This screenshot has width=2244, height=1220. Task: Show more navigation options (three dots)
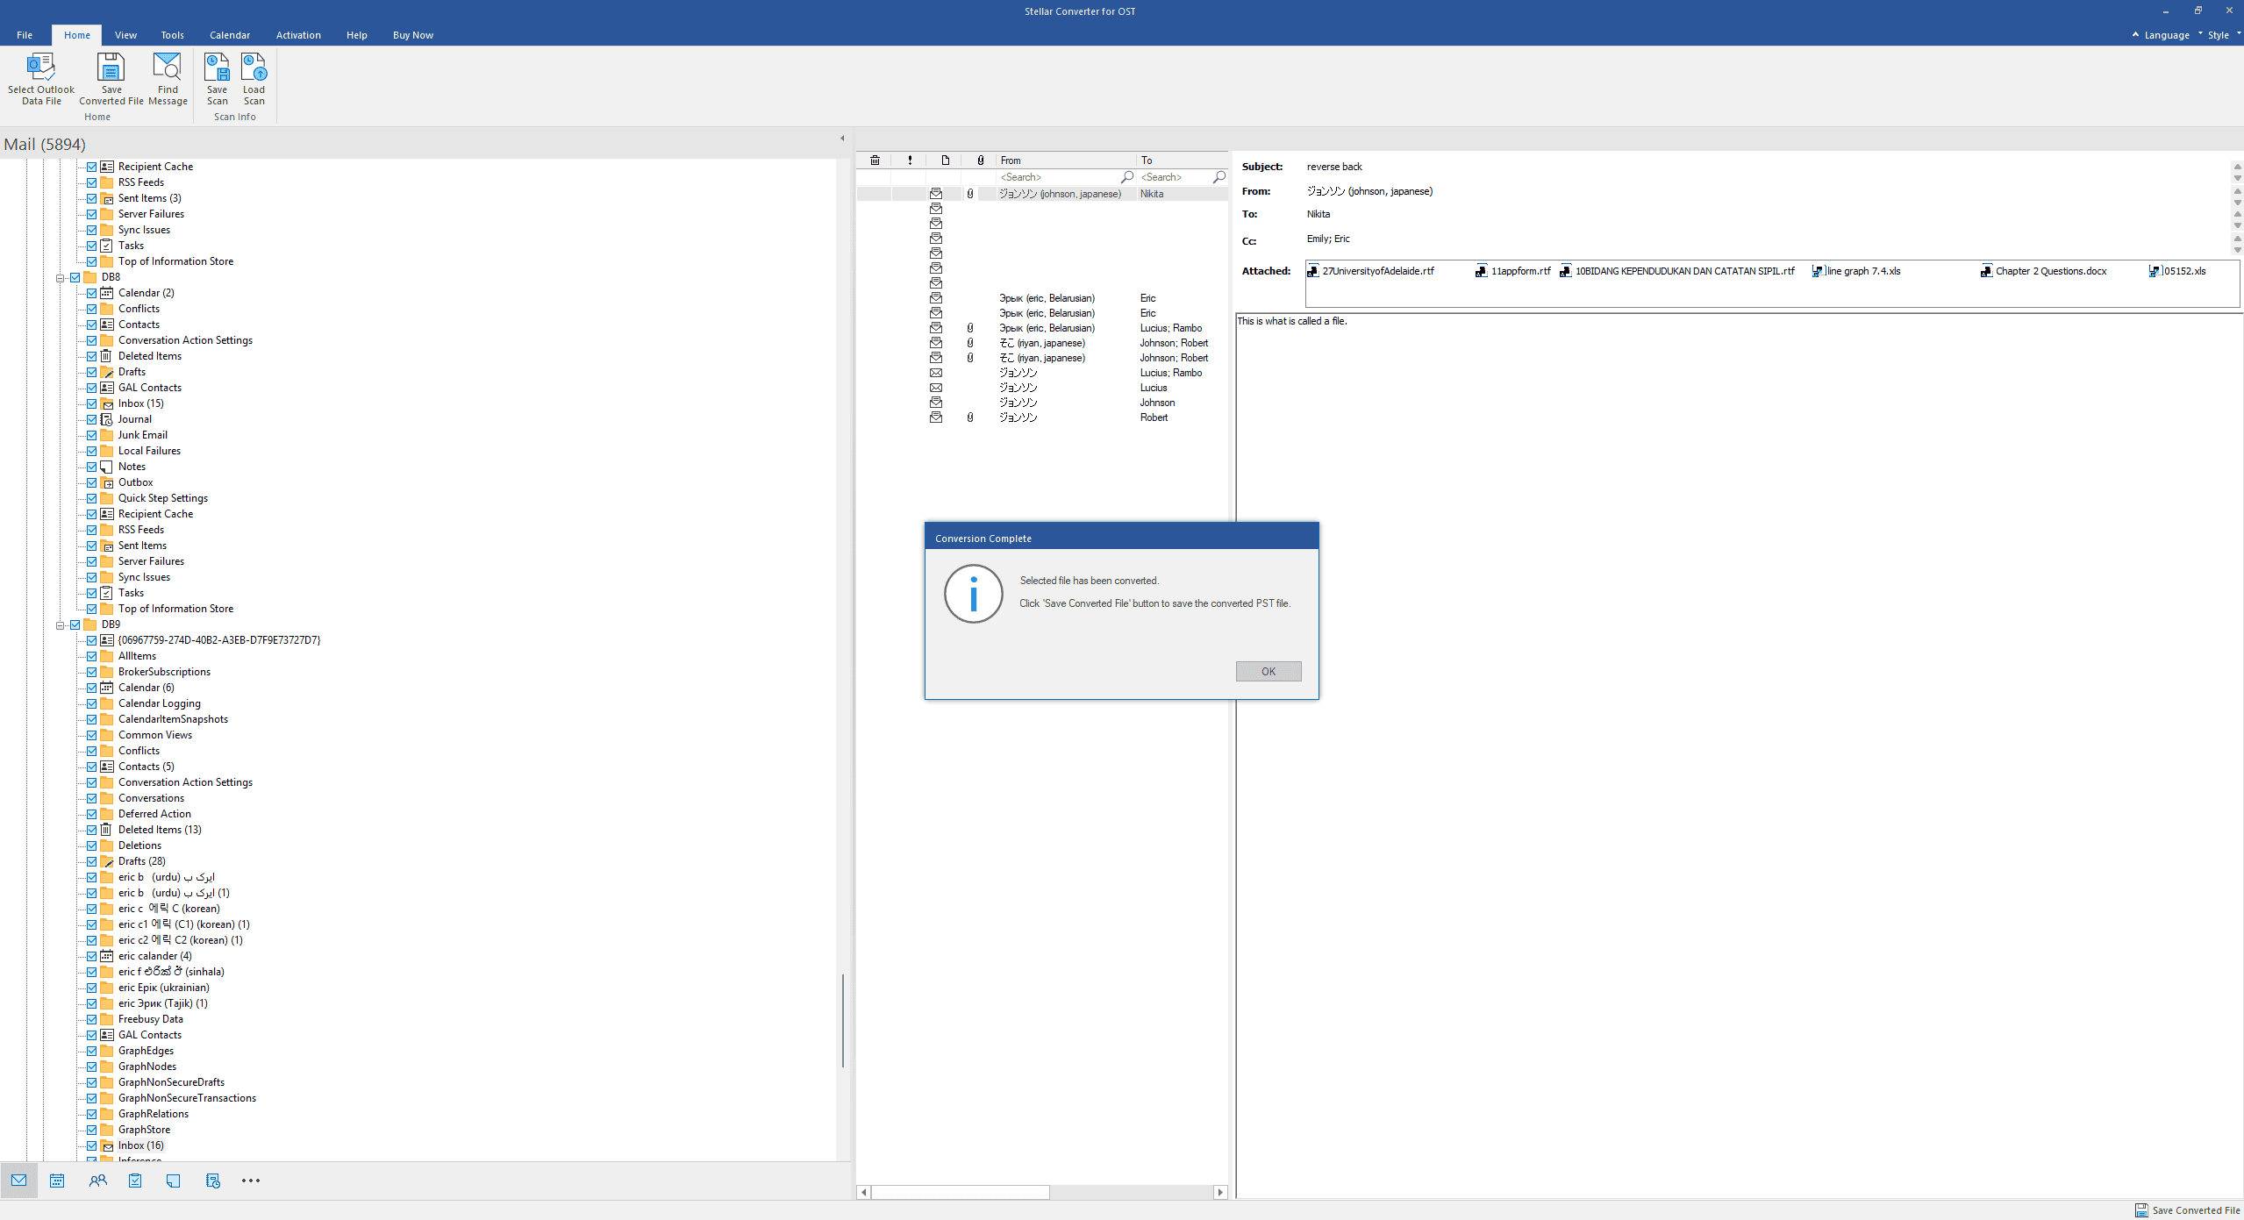pyautogui.click(x=251, y=1181)
